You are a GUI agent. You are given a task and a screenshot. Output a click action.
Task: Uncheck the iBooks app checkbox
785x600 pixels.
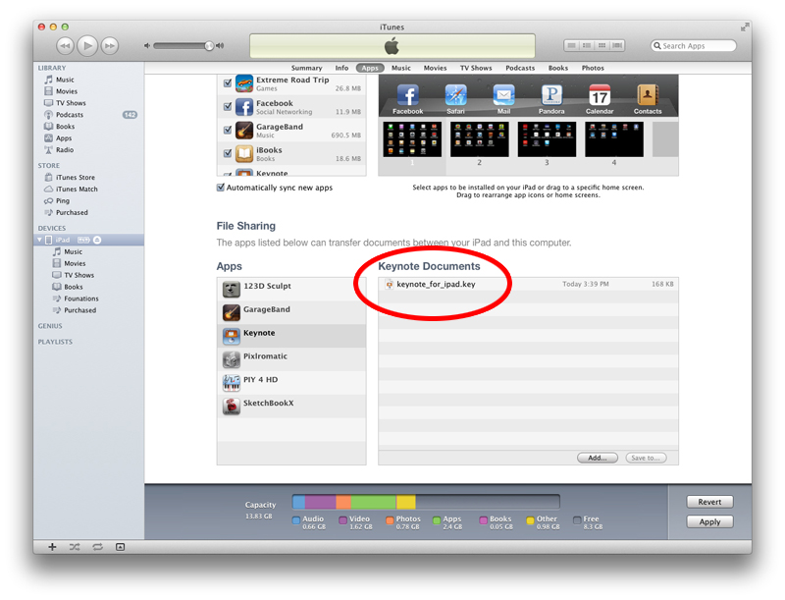(228, 153)
